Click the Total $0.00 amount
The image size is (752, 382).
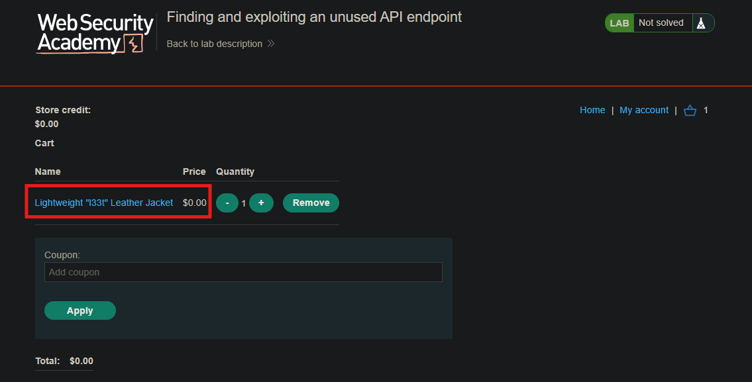(81, 361)
